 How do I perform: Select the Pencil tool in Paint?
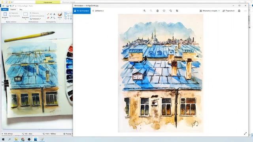tap(48, 14)
